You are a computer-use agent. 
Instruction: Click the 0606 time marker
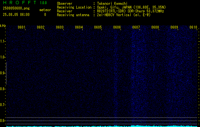coord(117,27)
